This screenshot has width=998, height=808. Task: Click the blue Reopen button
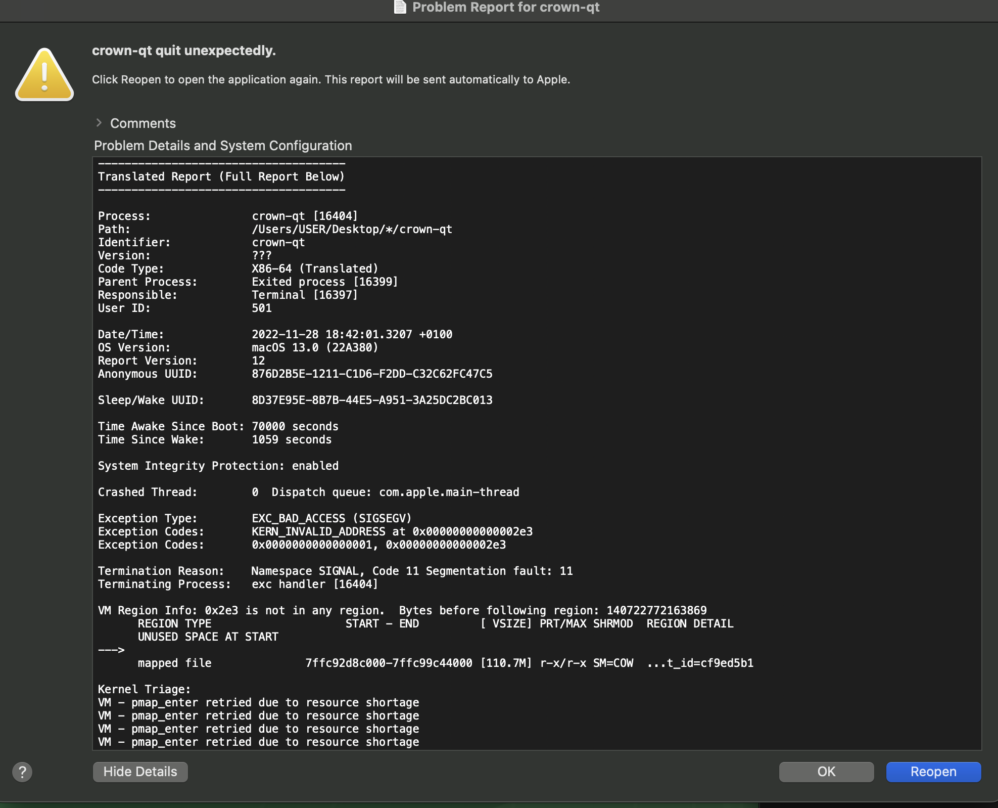[x=933, y=772]
